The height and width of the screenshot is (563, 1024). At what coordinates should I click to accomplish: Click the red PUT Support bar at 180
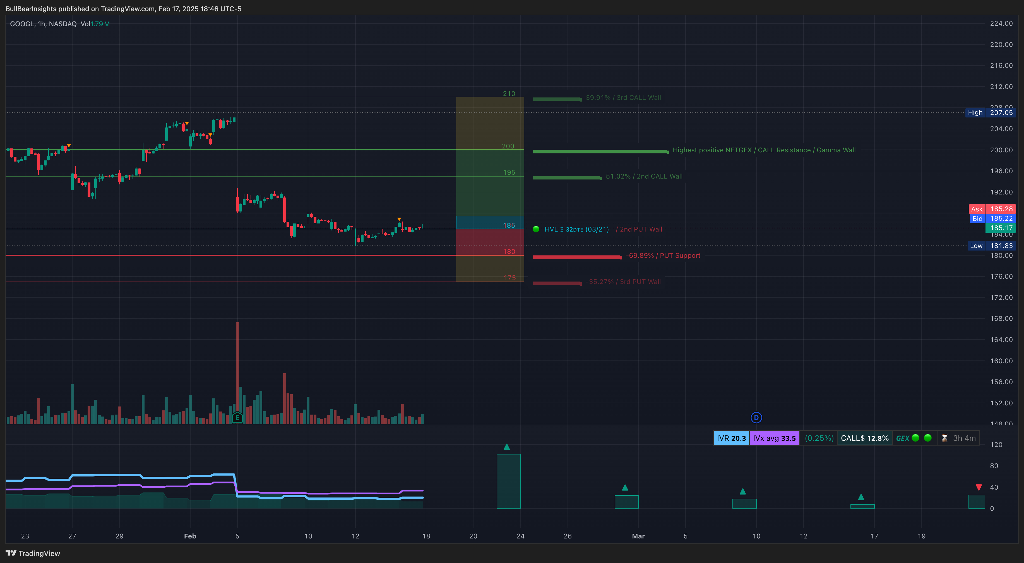coord(577,257)
